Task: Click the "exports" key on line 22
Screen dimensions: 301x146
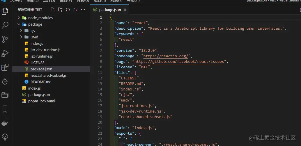Action: point(124,133)
